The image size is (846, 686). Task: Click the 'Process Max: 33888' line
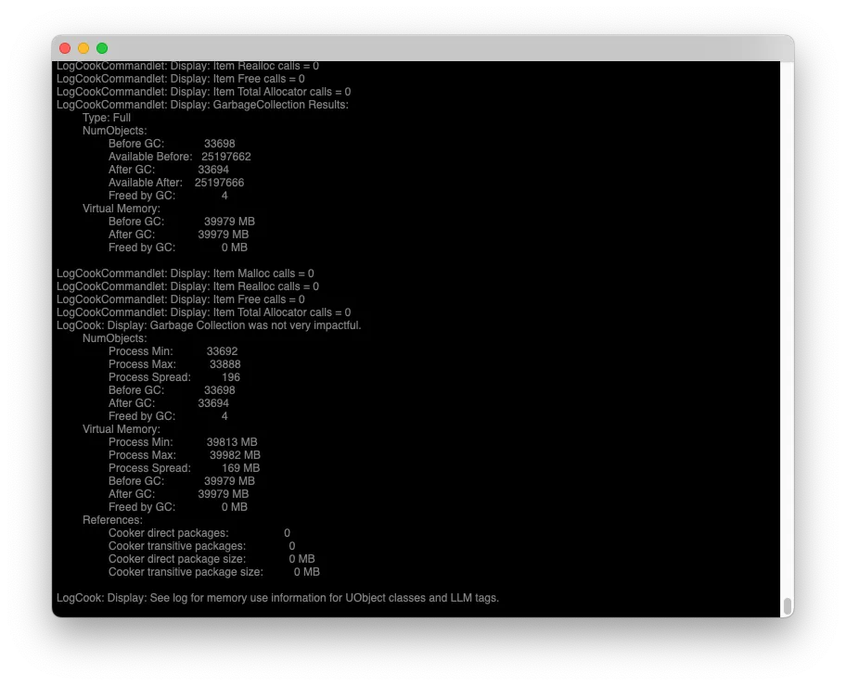174,364
